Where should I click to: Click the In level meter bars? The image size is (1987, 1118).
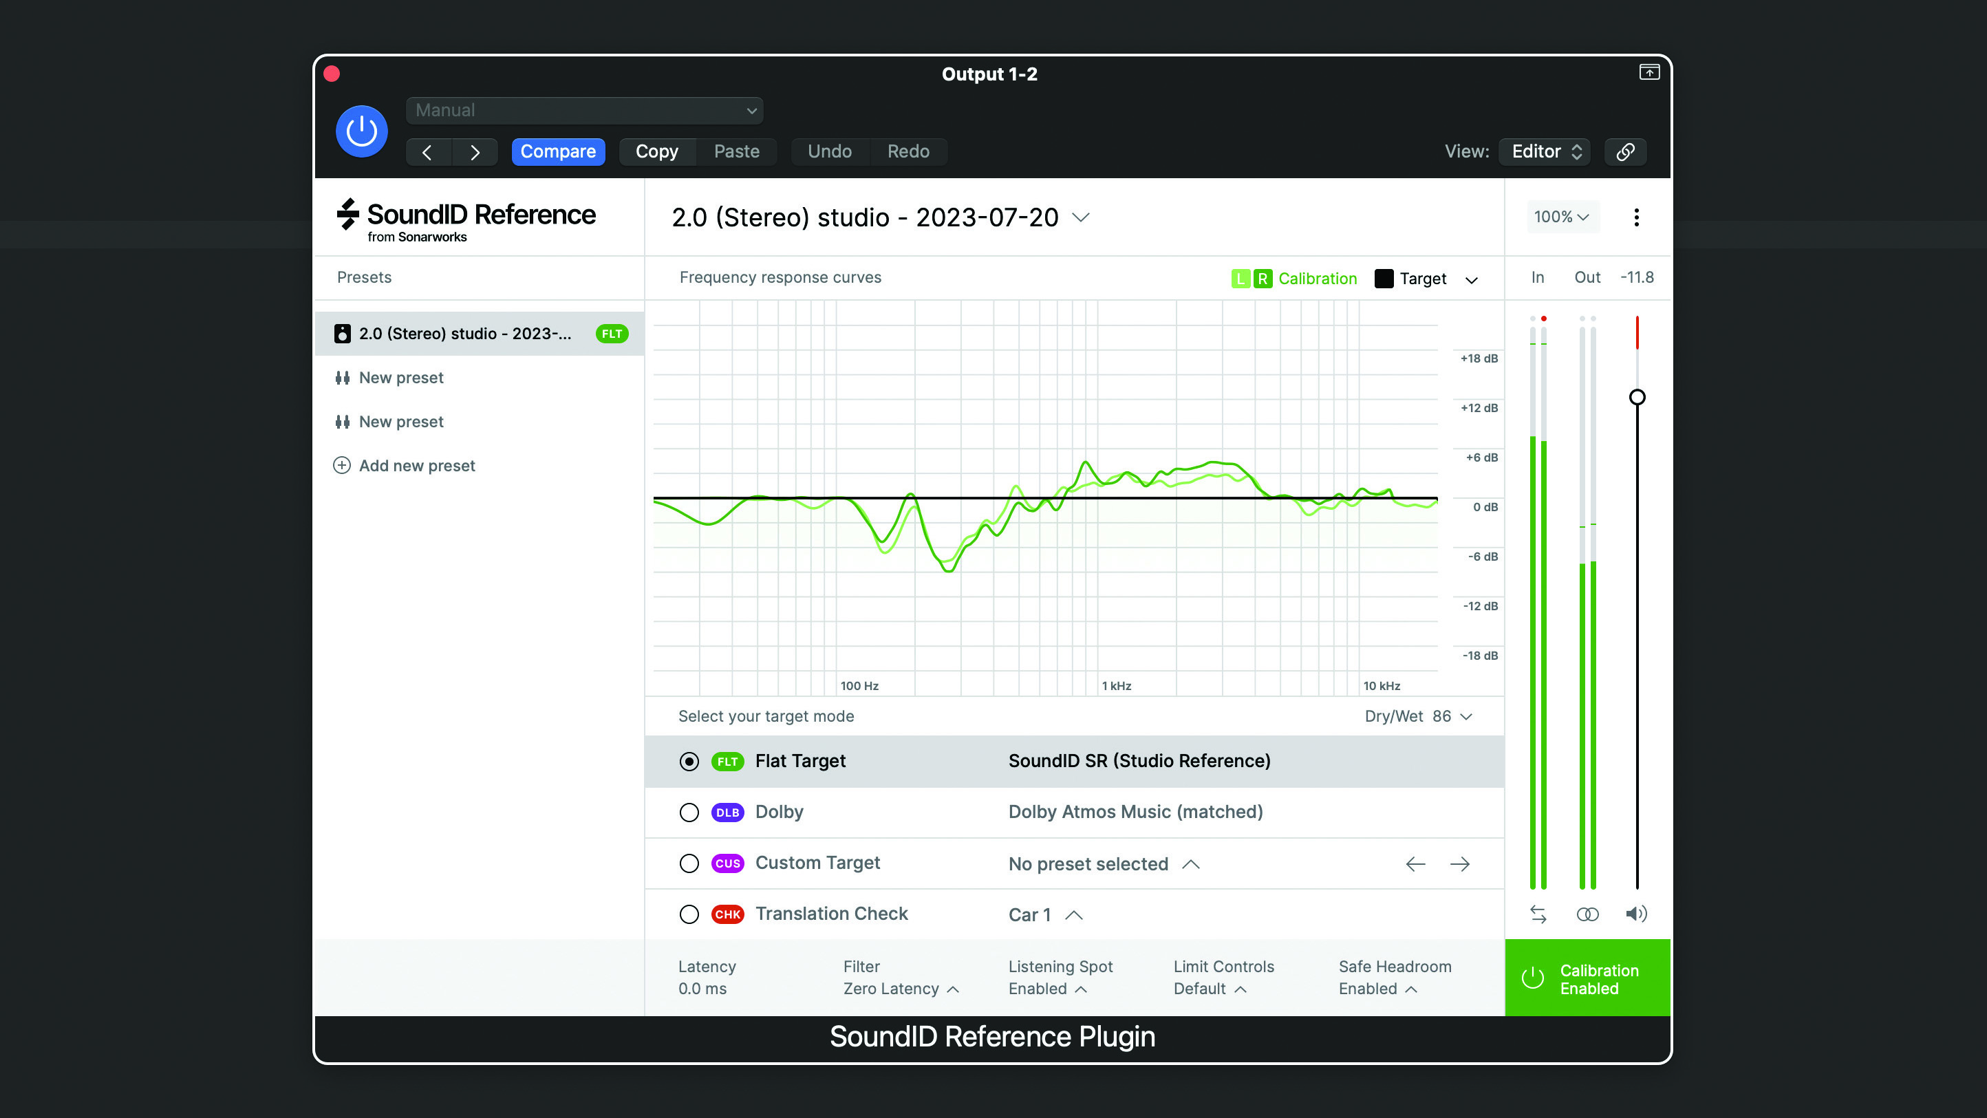(x=1538, y=603)
